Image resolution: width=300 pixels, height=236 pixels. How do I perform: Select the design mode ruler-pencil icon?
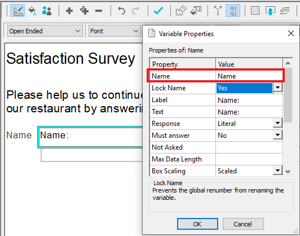pyautogui.click(x=17, y=11)
